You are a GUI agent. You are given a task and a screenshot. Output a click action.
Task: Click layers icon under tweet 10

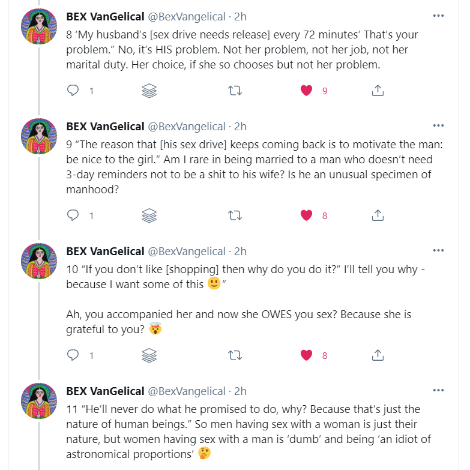(149, 355)
